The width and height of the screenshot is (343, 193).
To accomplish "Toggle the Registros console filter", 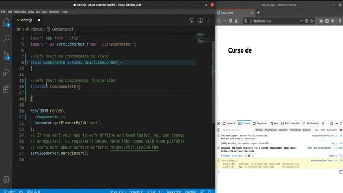I will pos(283,130).
